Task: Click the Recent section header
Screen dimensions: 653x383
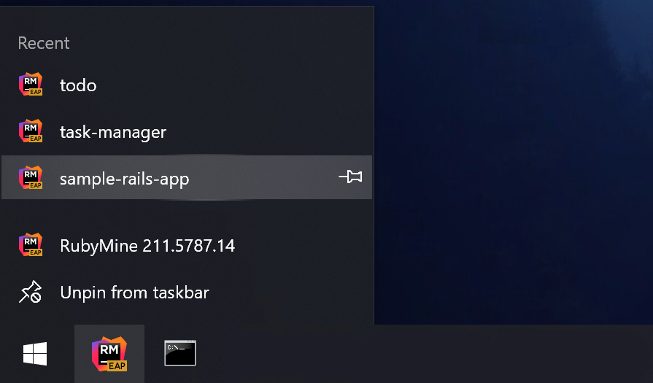Action: 44,43
